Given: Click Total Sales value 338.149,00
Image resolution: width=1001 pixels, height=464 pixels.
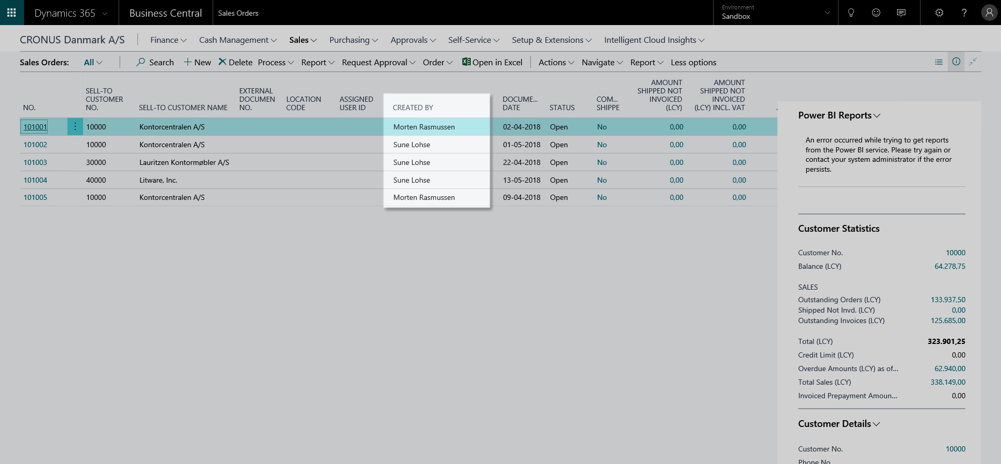Looking at the screenshot, I should click(x=948, y=382).
